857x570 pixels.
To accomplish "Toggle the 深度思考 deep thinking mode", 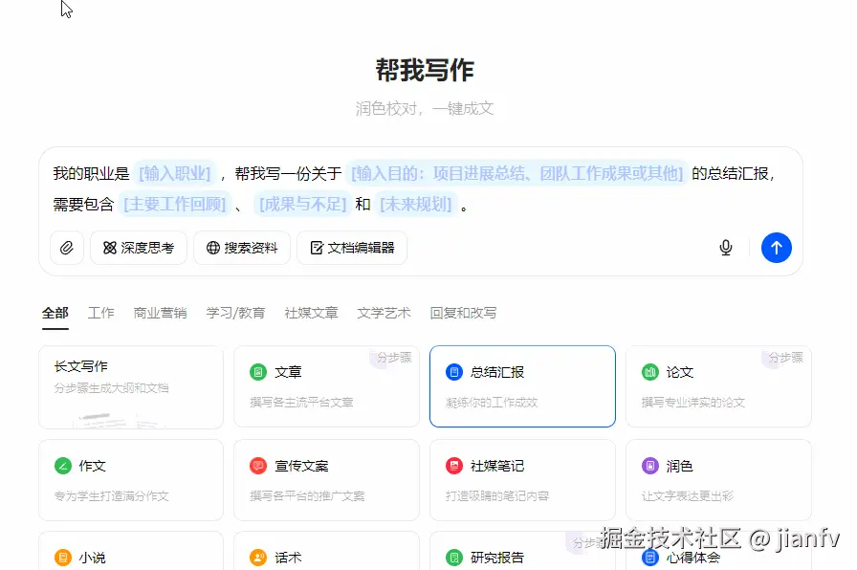I will click(139, 248).
